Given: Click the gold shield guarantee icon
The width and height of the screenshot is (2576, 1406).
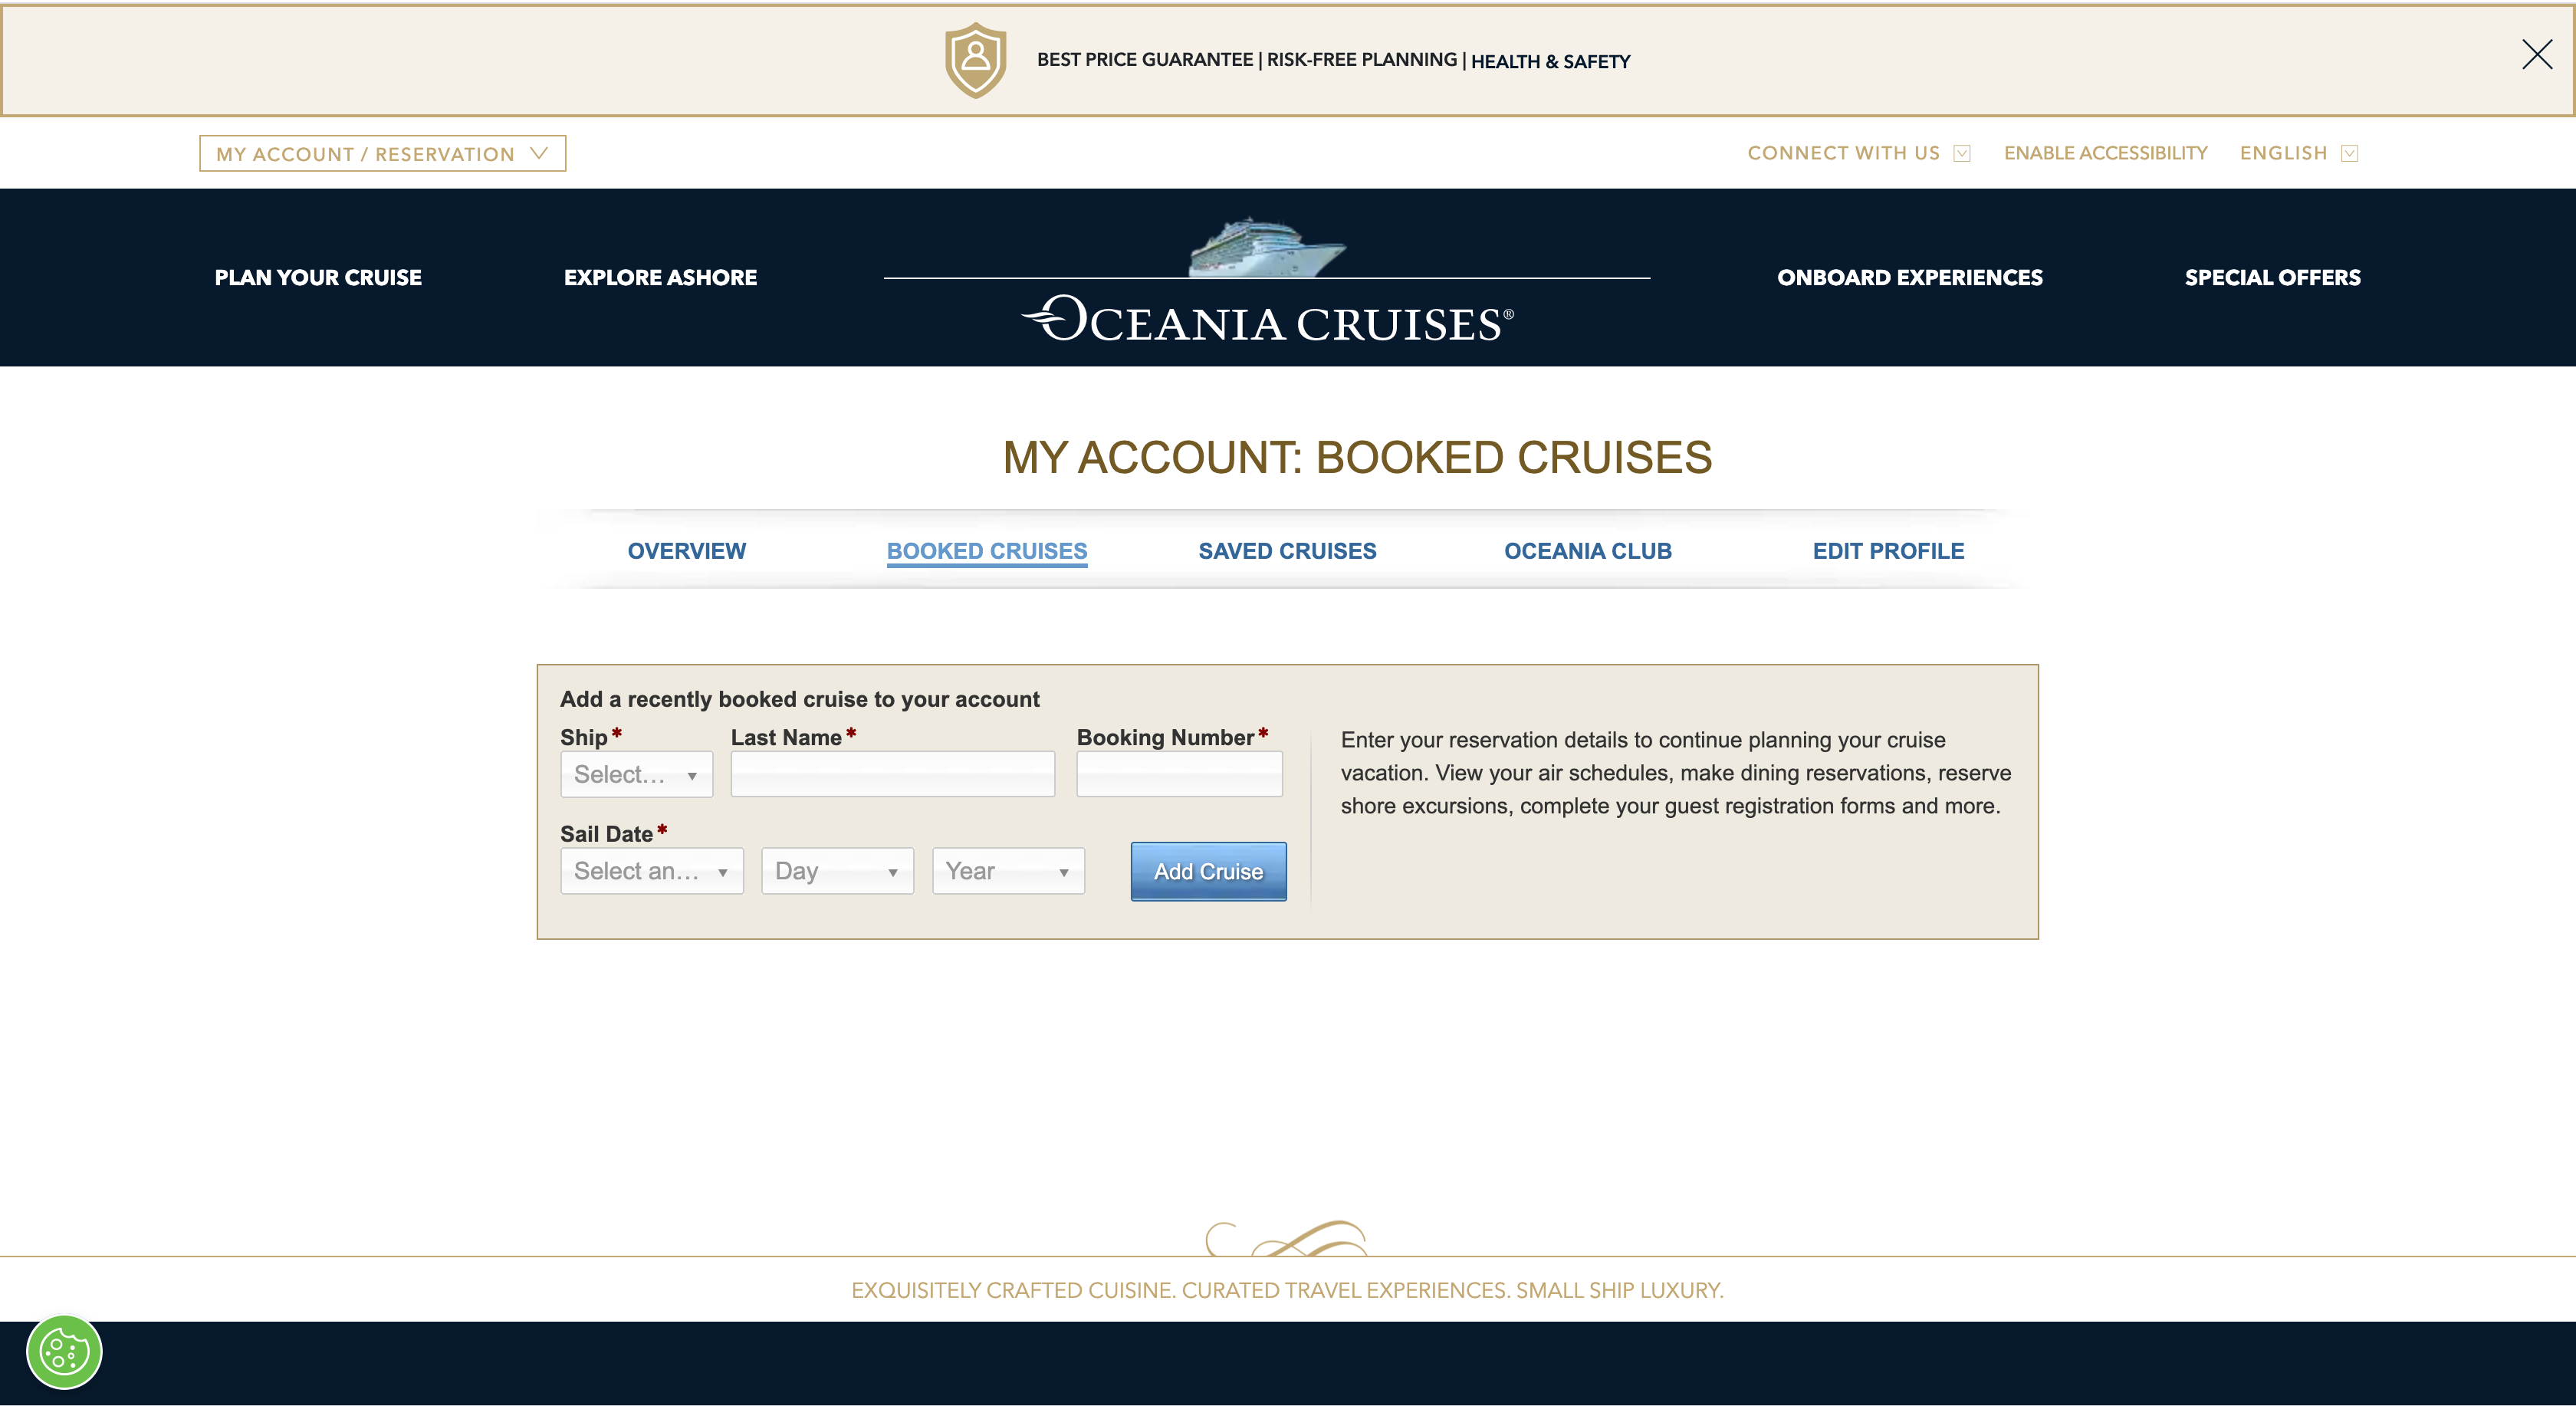Looking at the screenshot, I should pyautogui.click(x=976, y=60).
